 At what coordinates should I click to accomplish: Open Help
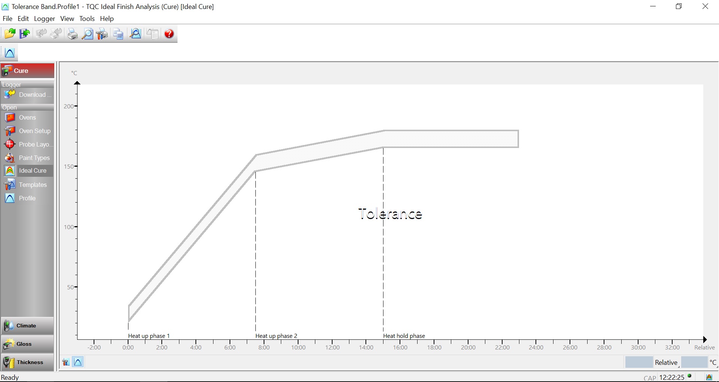(169, 34)
